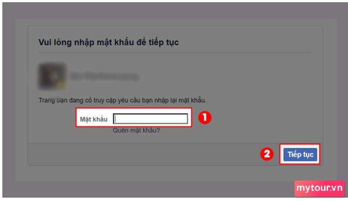
Task: Click the blue Tiếp tục button
Action: tap(300, 154)
